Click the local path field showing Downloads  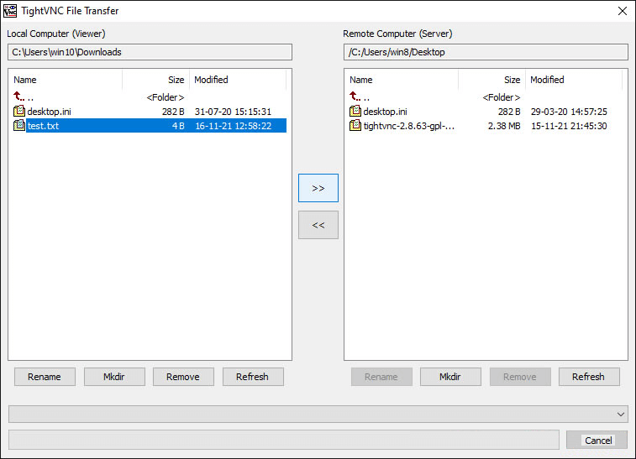[150, 52]
